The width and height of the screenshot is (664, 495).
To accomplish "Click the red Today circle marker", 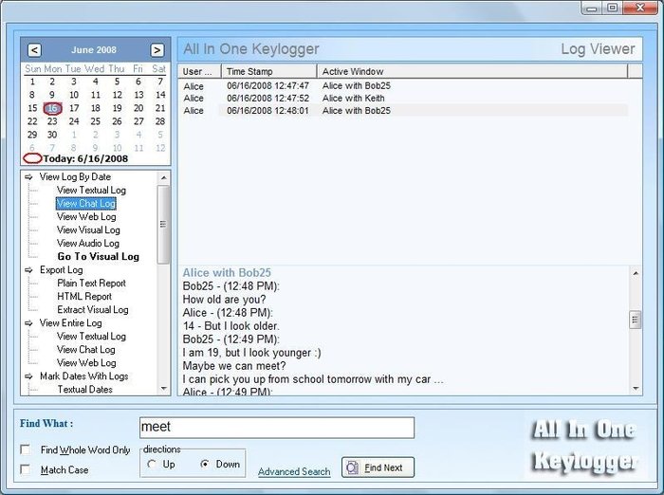I will tap(32, 158).
